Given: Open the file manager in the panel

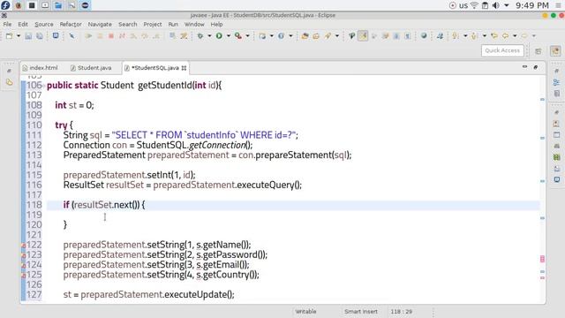Looking at the screenshot, I should (58, 5).
